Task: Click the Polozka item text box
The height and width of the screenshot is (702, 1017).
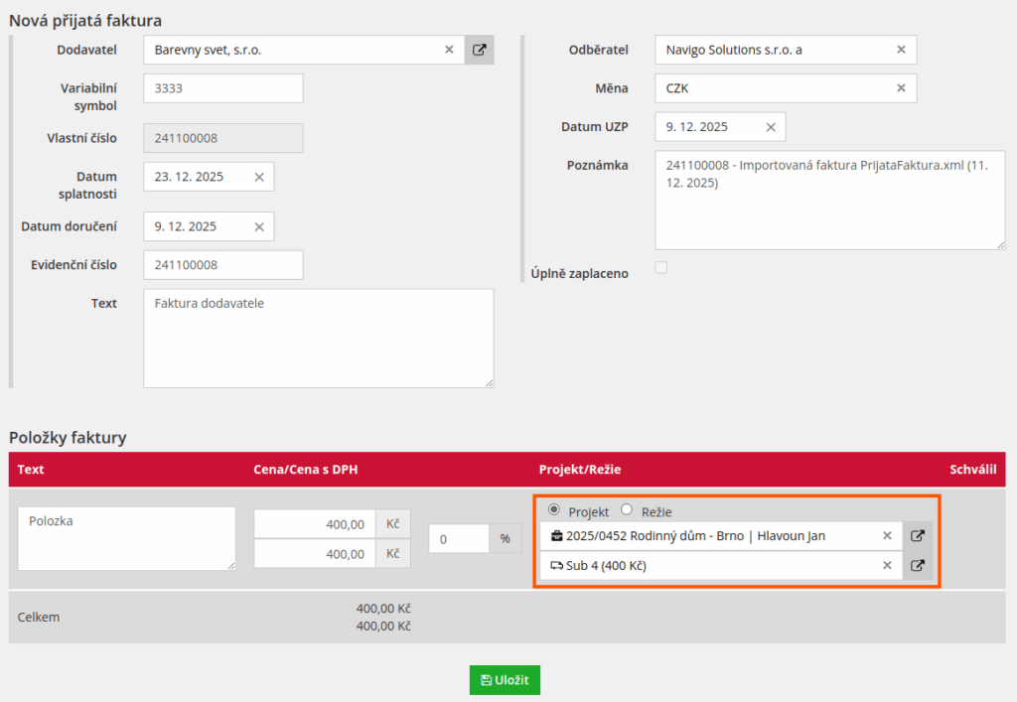Action: (x=126, y=538)
